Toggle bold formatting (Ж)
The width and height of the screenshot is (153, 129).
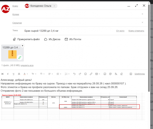click(3, 74)
